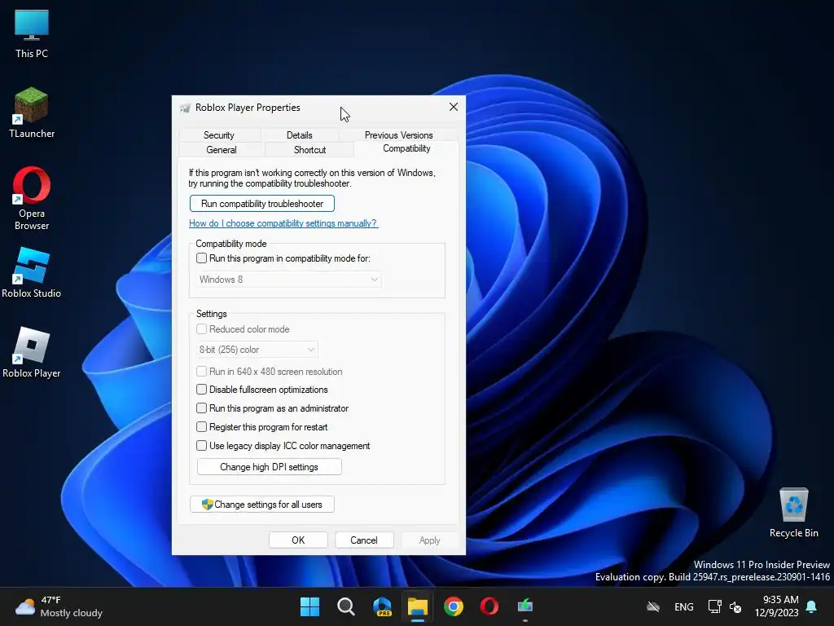Click the Roblox Player Properties title icon
The image size is (834, 626).
(x=185, y=108)
